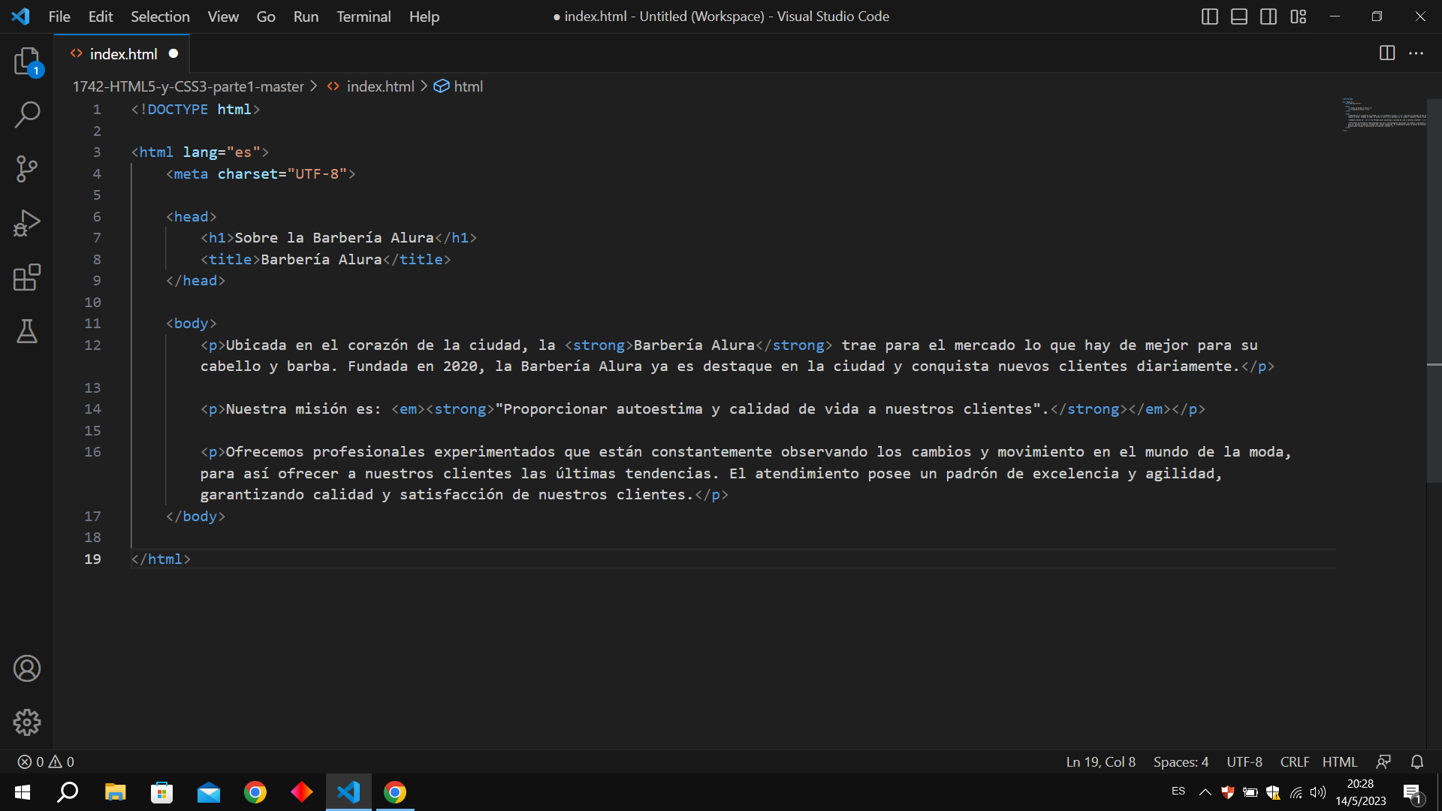Click the h1 heading text line 7
Viewport: 1442px width, 811px height.
[334, 237]
